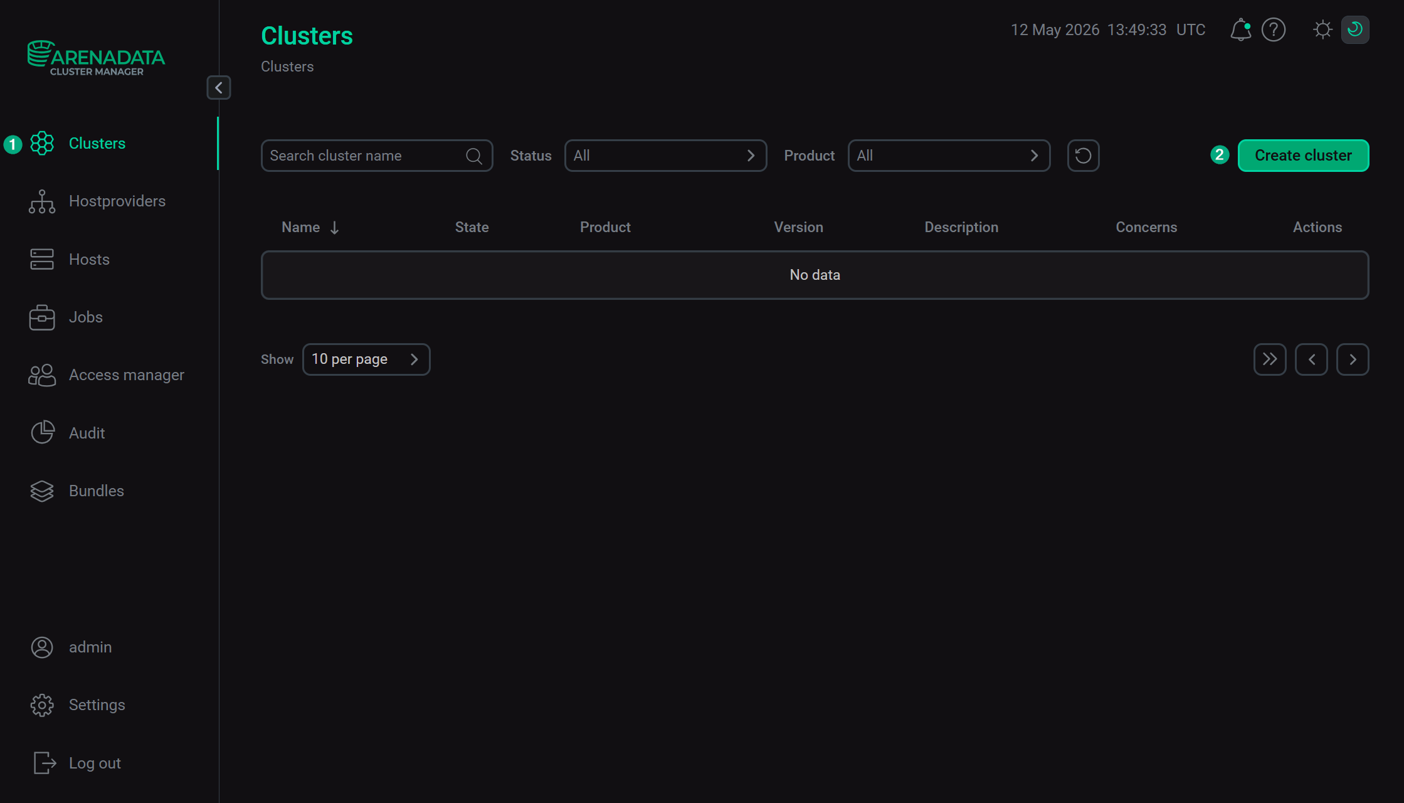Click the Arenadata Cluster Manager logo

[96, 58]
